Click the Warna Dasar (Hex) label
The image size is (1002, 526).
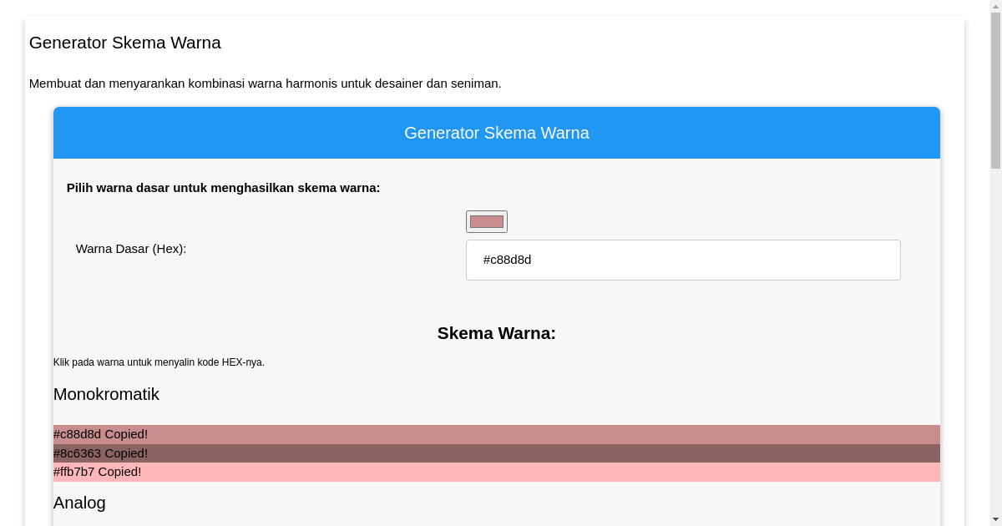[x=131, y=249]
